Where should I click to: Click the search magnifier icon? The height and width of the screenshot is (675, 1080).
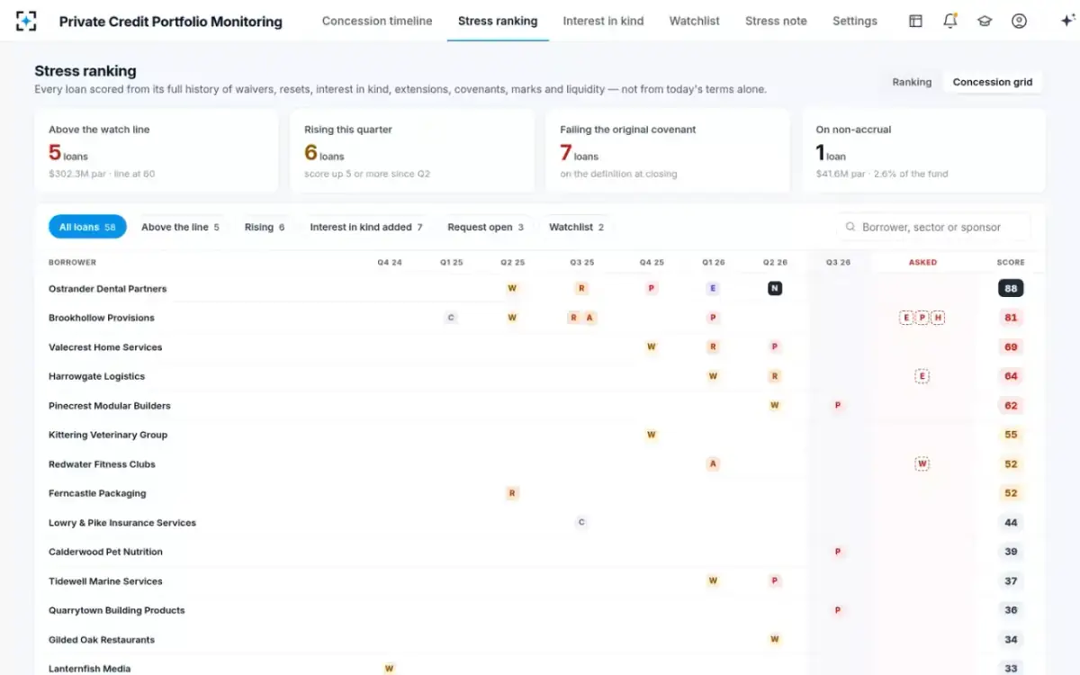click(x=850, y=227)
